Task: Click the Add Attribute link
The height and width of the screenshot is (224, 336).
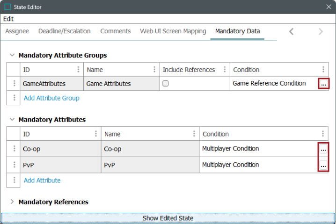Action: (x=42, y=181)
